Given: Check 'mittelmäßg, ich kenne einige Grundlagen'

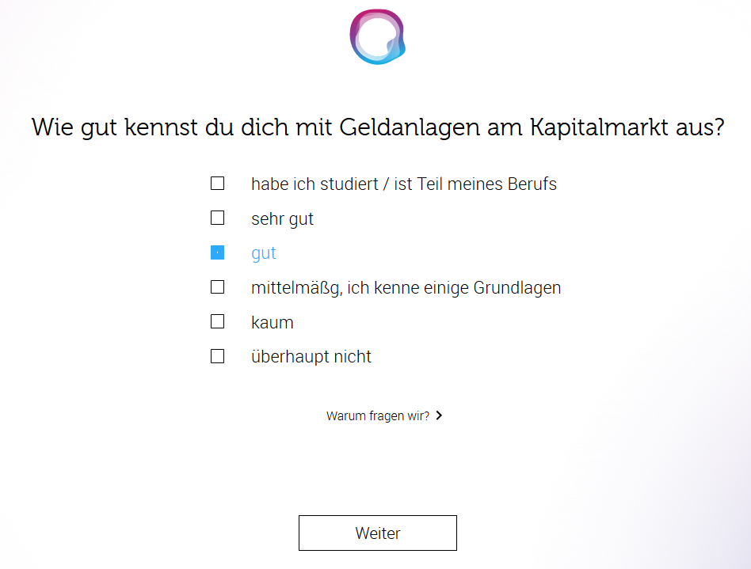Looking at the screenshot, I should pos(217,286).
